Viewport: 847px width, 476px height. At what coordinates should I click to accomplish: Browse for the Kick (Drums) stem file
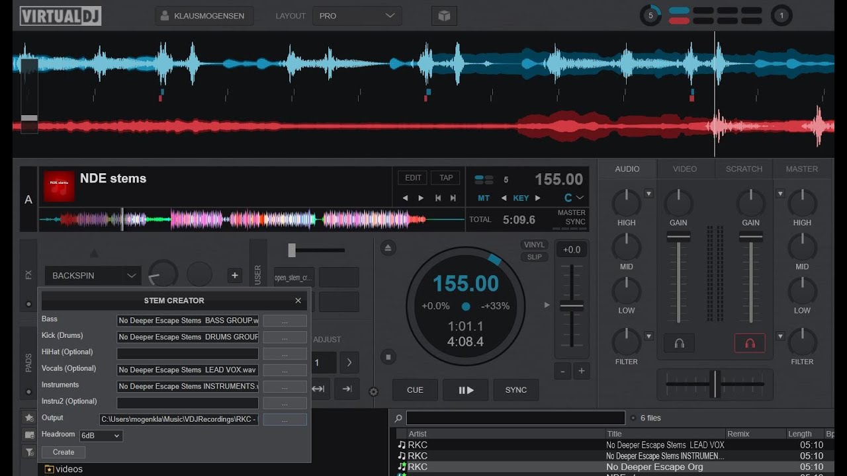click(x=285, y=337)
